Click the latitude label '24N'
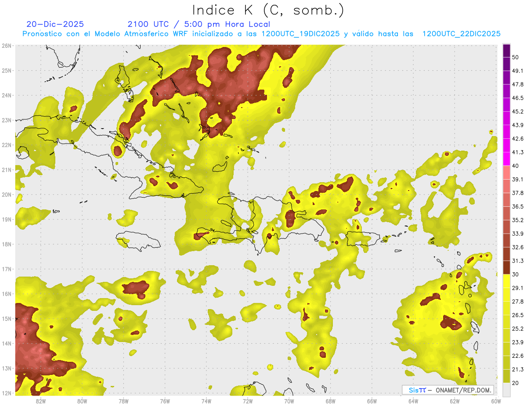Viewport: 527px width, 407px height. tap(7, 95)
